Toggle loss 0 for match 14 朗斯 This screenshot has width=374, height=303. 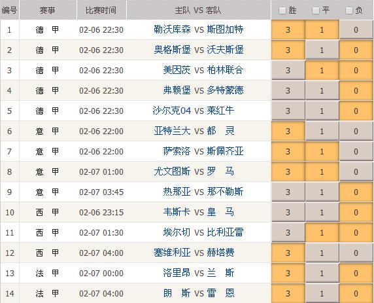[356, 293]
